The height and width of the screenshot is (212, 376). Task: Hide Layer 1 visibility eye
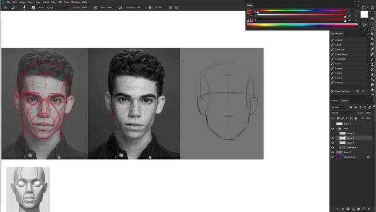333,152
